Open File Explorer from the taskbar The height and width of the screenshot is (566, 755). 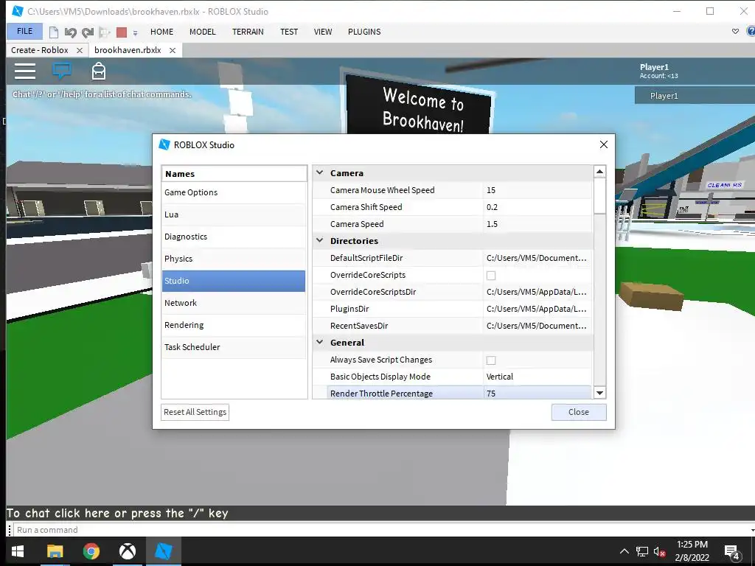click(x=55, y=551)
